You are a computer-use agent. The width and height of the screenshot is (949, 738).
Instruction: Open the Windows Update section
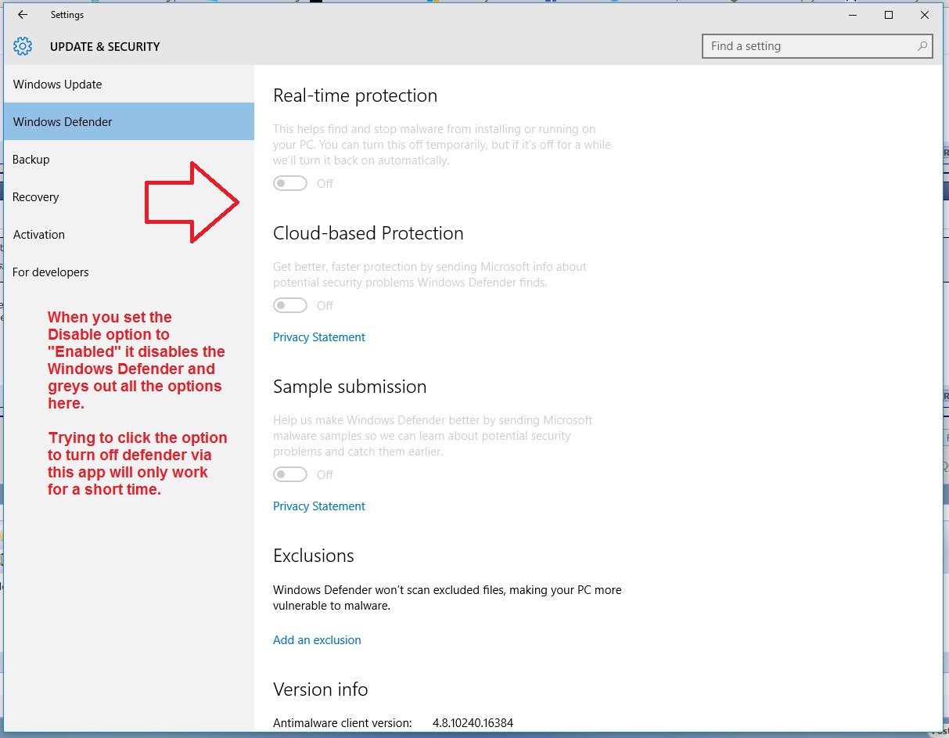[x=129, y=84]
